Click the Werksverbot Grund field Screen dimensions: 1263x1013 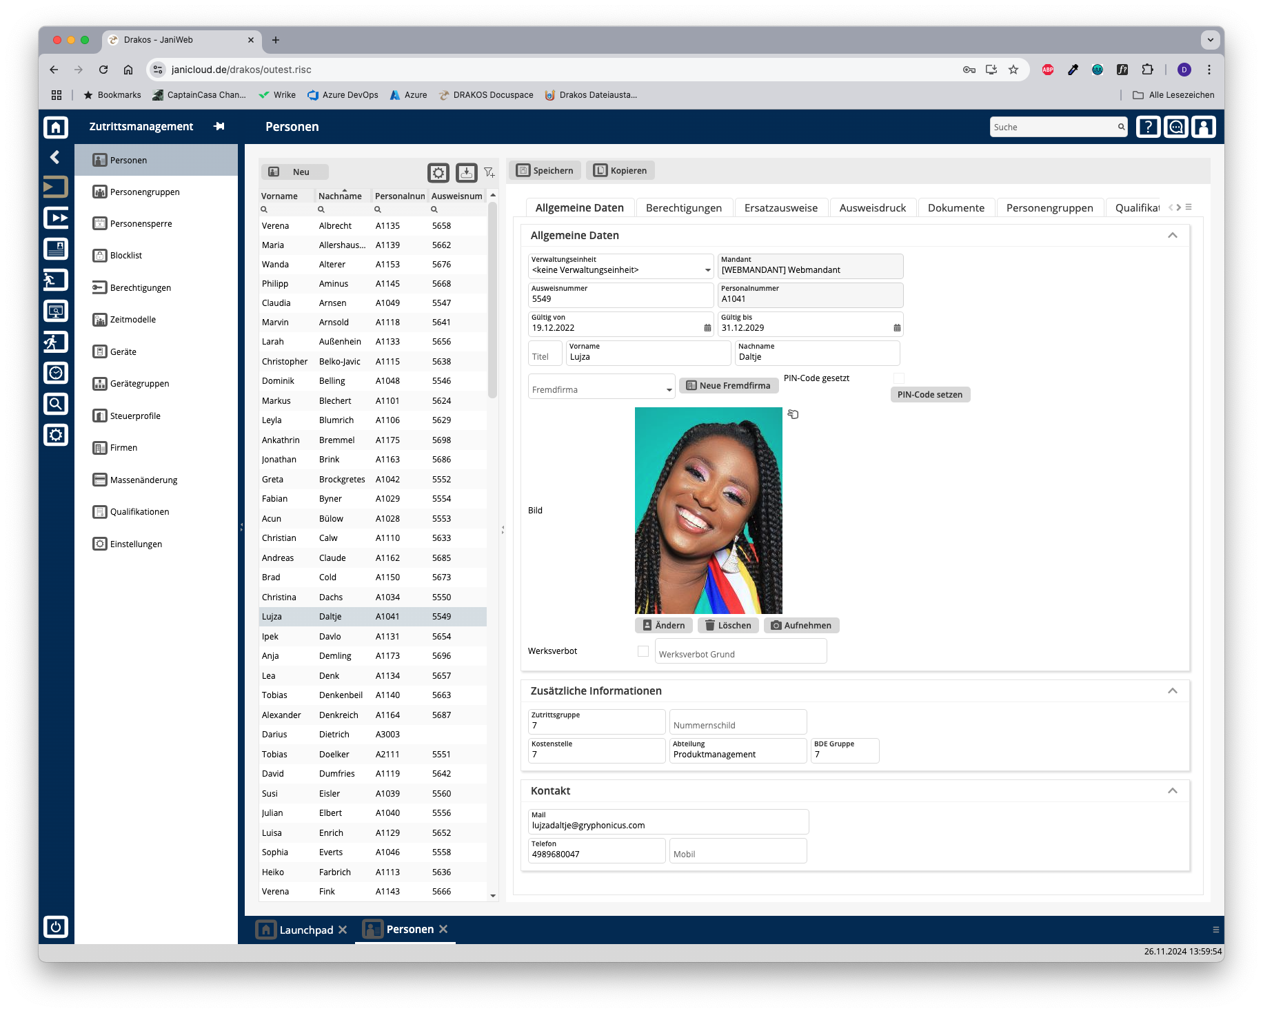pyautogui.click(x=740, y=651)
